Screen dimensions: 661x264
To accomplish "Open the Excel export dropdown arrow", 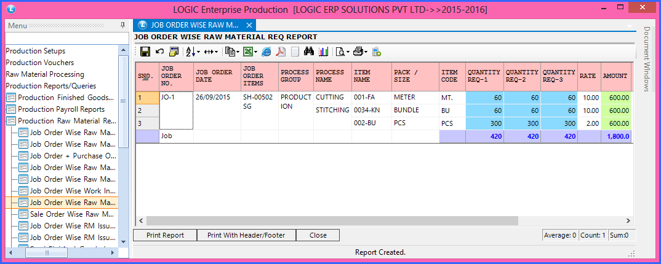I will [x=256, y=52].
